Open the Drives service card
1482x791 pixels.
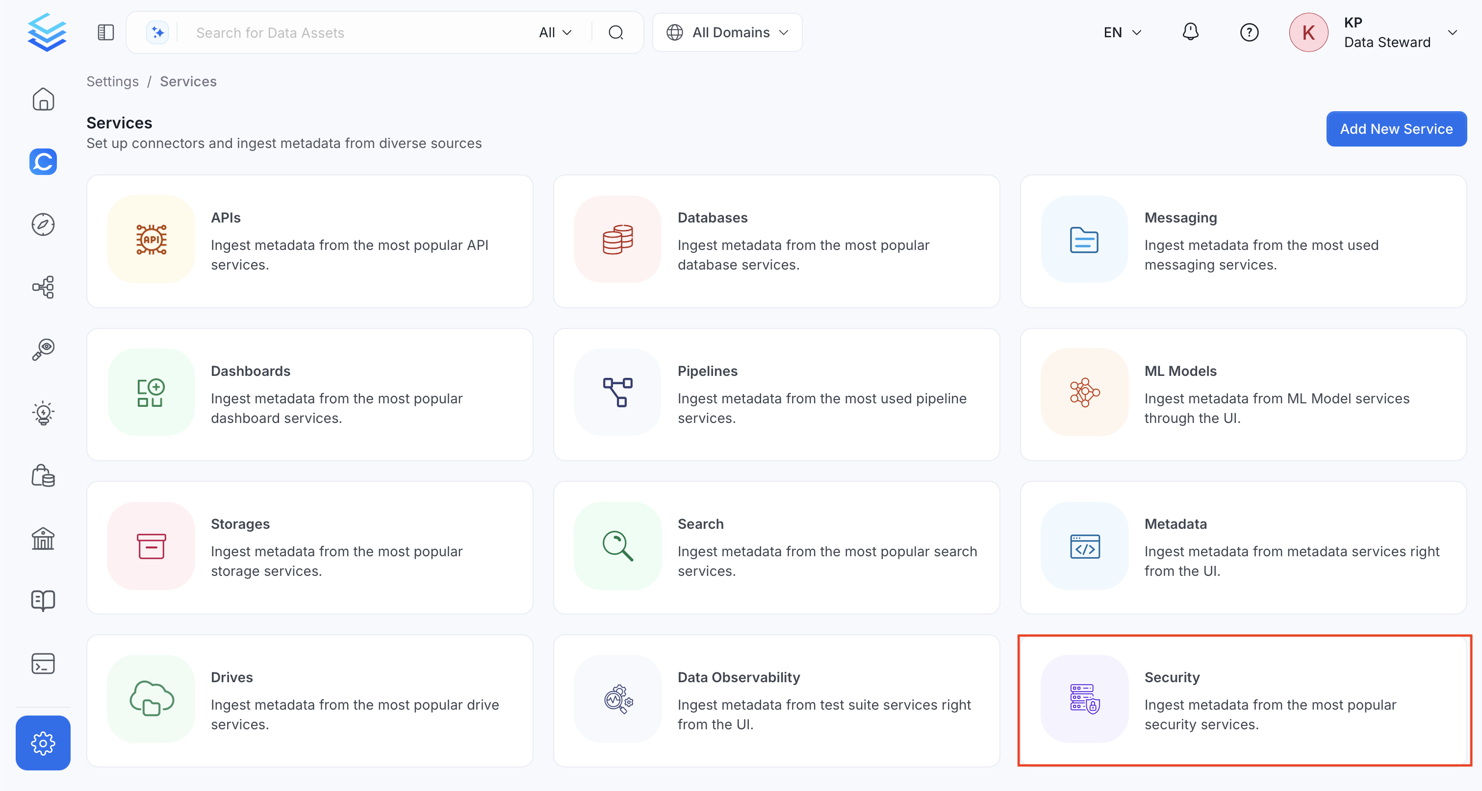coord(309,701)
